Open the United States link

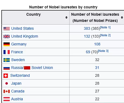[x=22, y=28]
